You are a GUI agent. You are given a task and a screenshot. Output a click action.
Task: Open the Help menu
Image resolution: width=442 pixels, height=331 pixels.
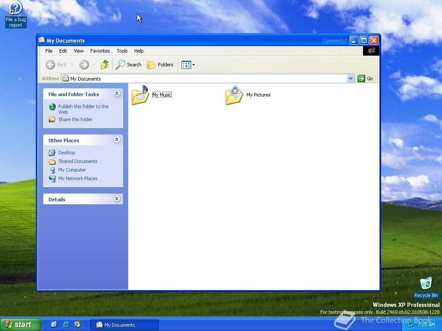[x=139, y=51]
